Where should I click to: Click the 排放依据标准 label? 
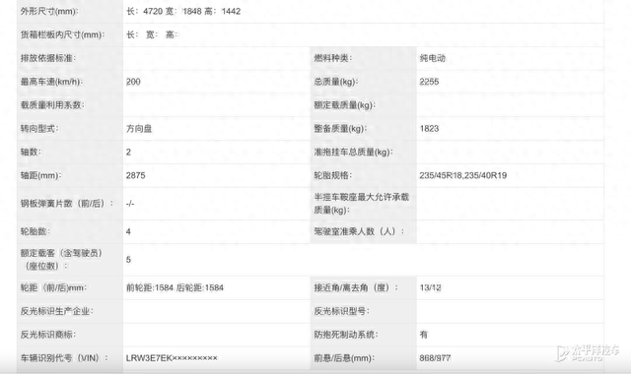click(48, 58)
